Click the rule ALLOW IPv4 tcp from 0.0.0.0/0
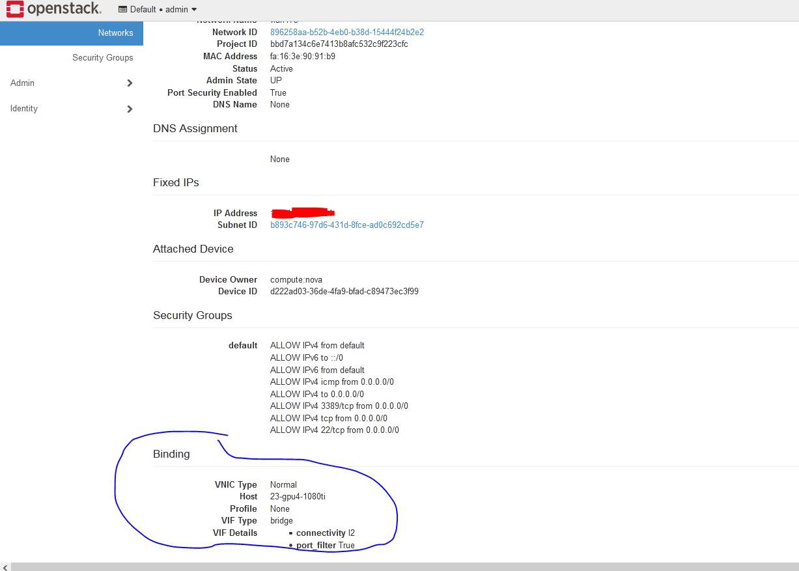Screen dimensions: 799x571 pyautogui.click(x=329, y=418)
